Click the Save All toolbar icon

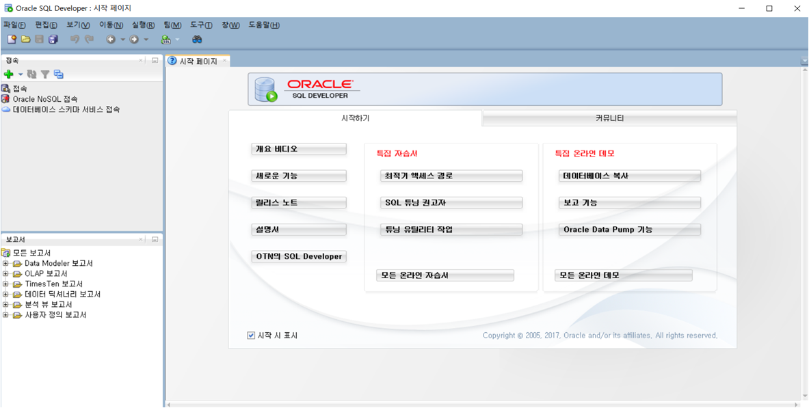53,39
